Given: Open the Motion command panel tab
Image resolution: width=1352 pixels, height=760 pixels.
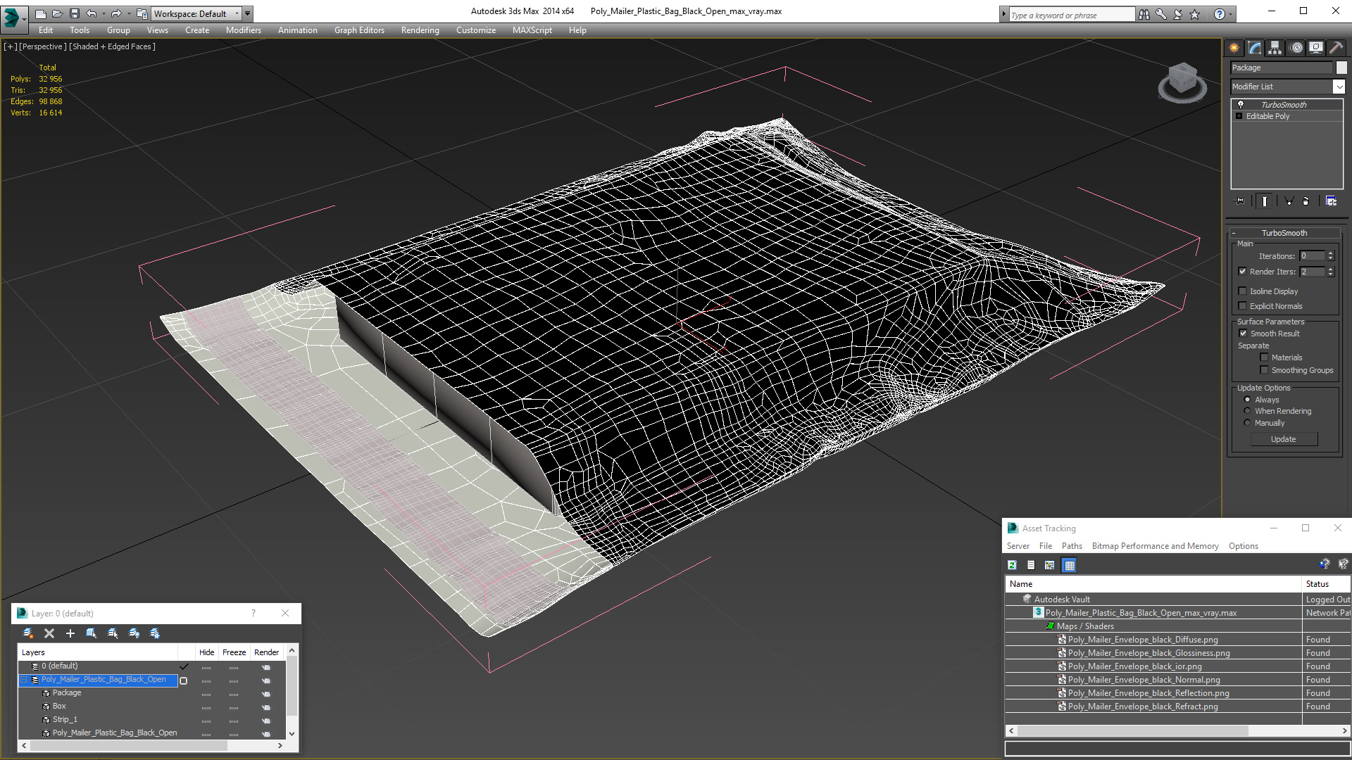Looking at the screenshot, I should pyautogui.click(x=1296, y=48).
